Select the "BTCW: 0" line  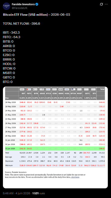click(9, 68)
